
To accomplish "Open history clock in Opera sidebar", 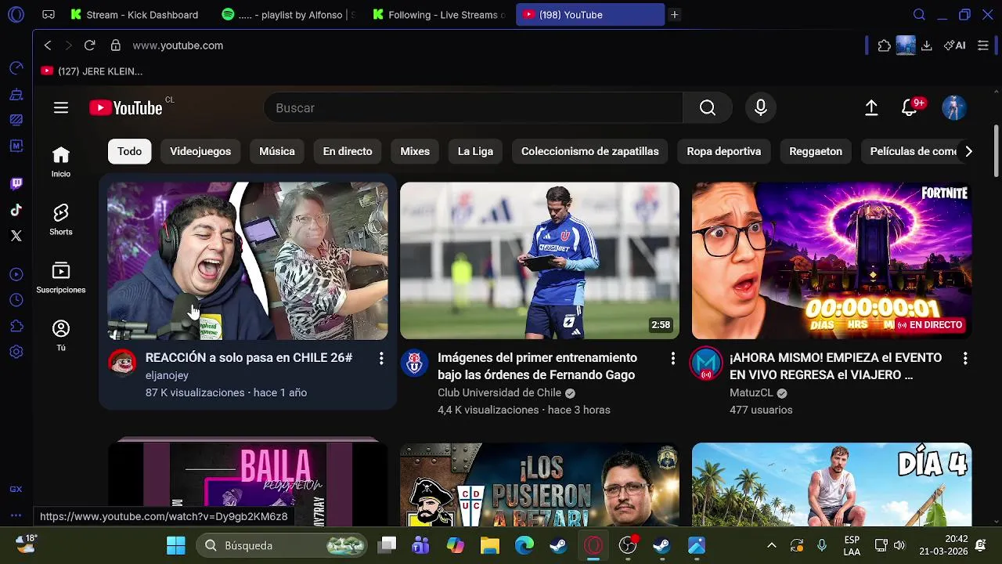I will pos(16,300).
